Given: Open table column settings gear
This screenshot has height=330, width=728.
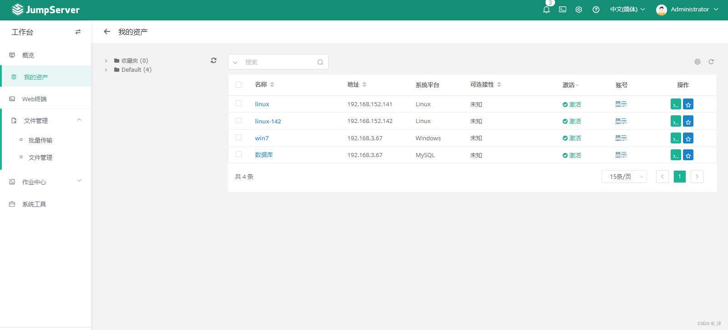Looking at the screenshot, I should pyautogui.click(x=698, y=62).
